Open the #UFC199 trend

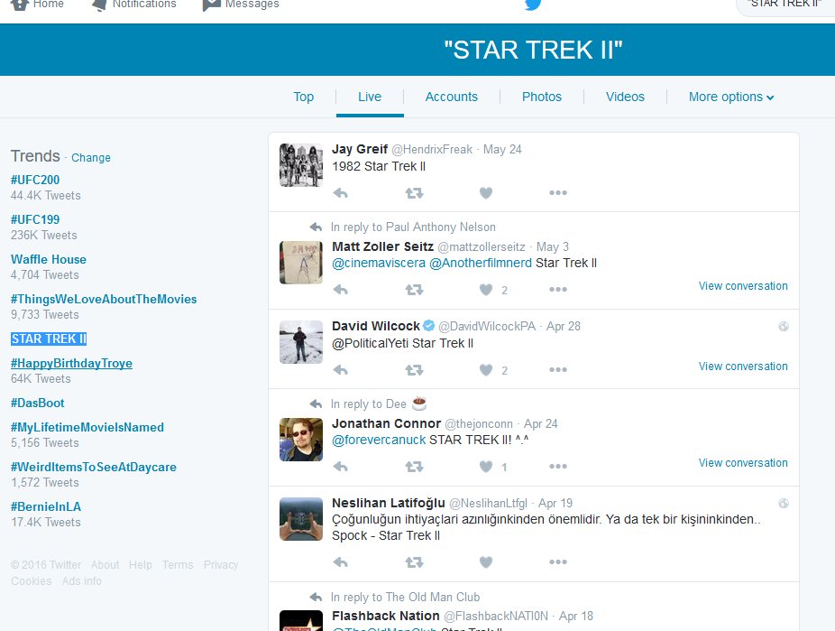(x=35, y=219)
